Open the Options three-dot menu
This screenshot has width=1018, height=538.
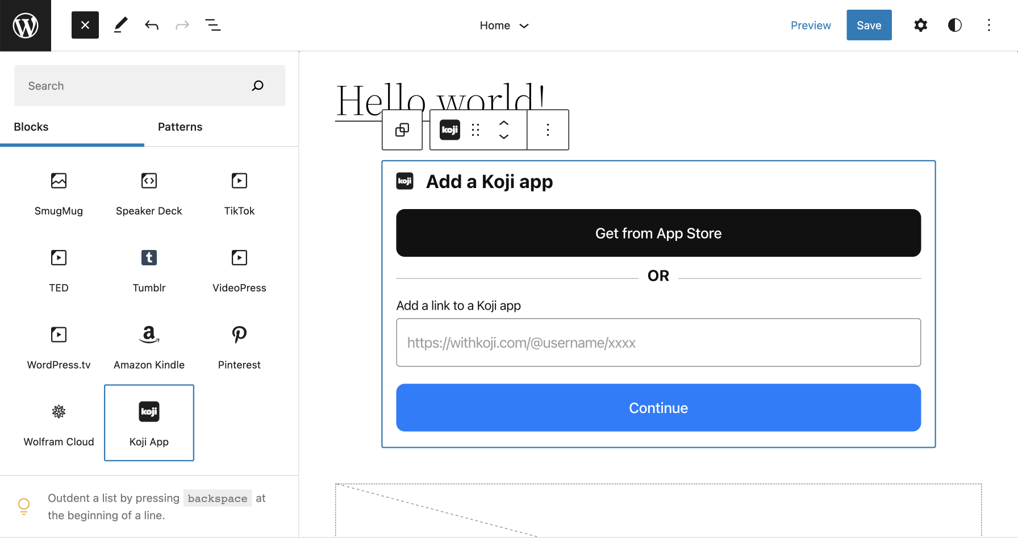[989, 25]
